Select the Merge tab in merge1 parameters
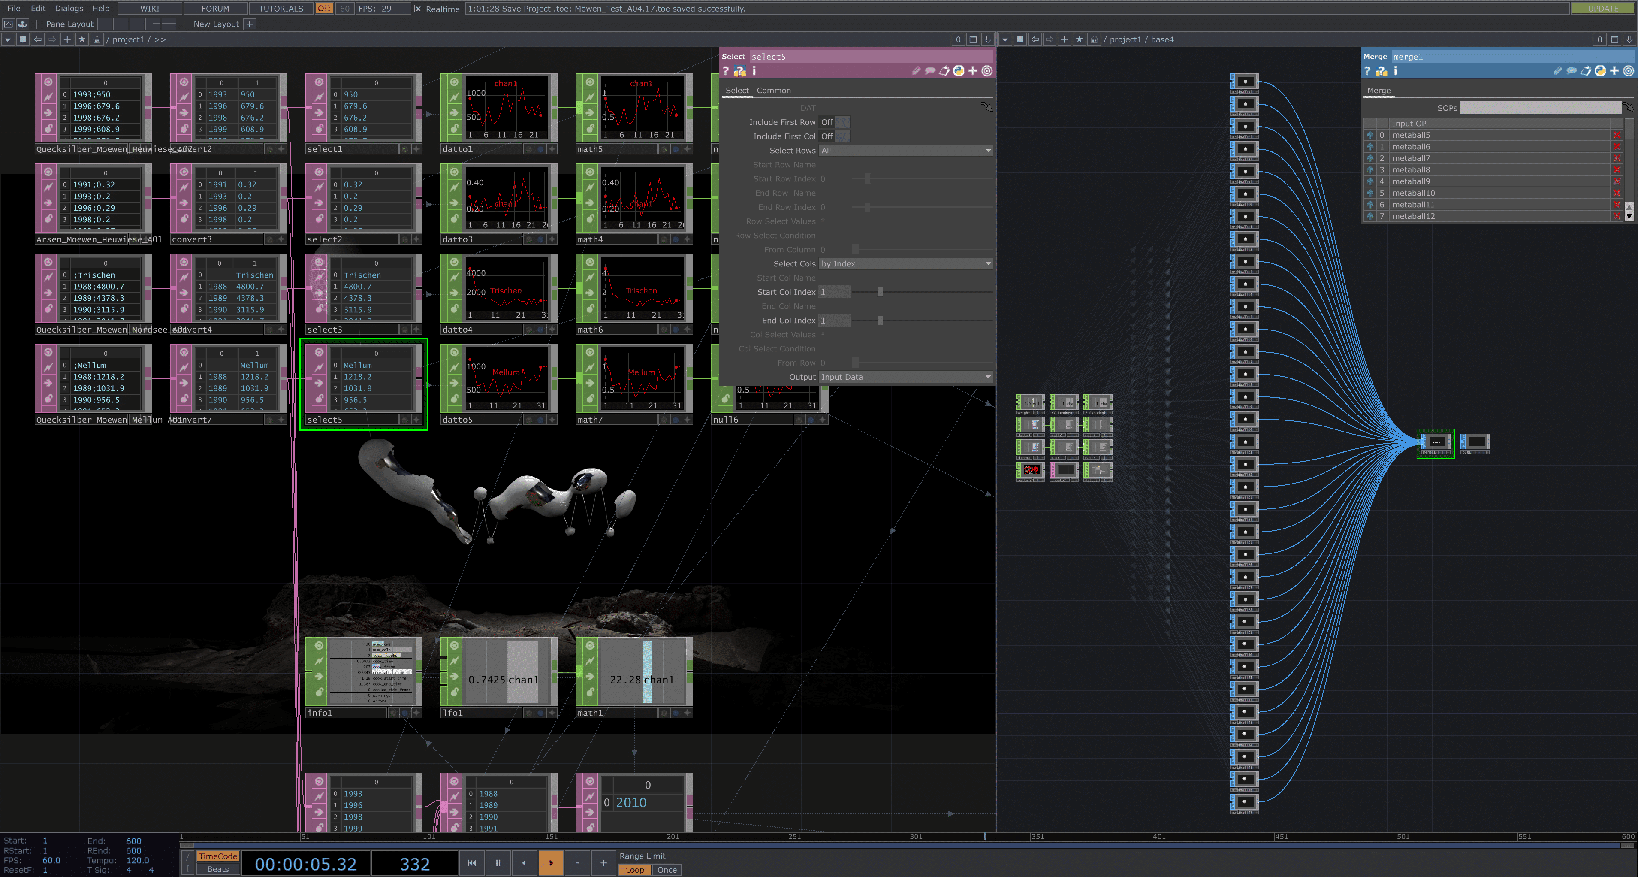Image resolution: width=1638 pixels, height=877 pixels. tap(1379, 90)
